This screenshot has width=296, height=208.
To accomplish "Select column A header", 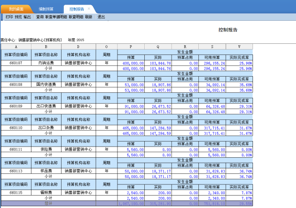I will (16, 47).
